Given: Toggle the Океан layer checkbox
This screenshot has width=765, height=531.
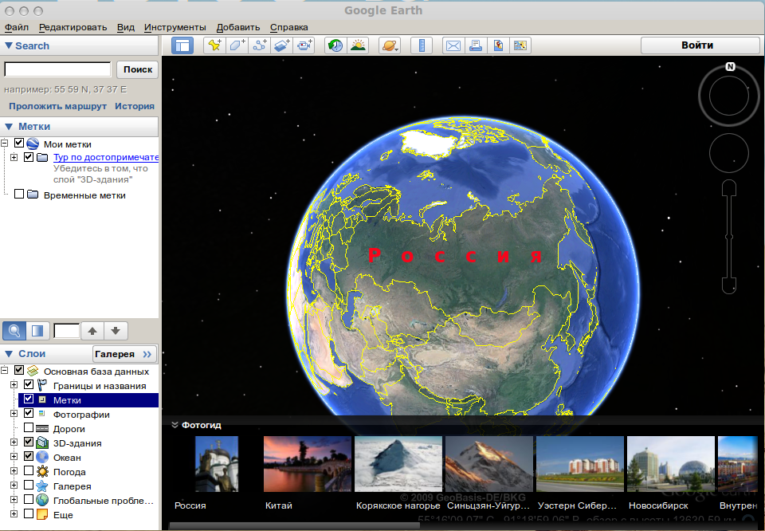Looking at the screenshot, I should (x=29, y=456).
